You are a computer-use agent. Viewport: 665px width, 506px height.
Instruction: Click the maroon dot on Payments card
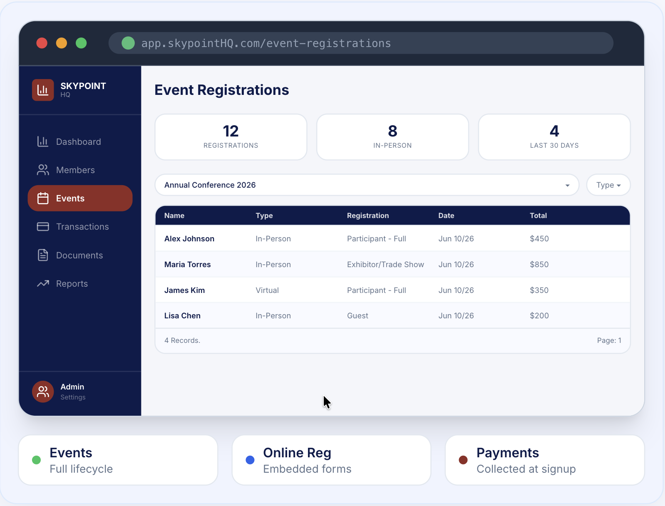tap(463, 460)
